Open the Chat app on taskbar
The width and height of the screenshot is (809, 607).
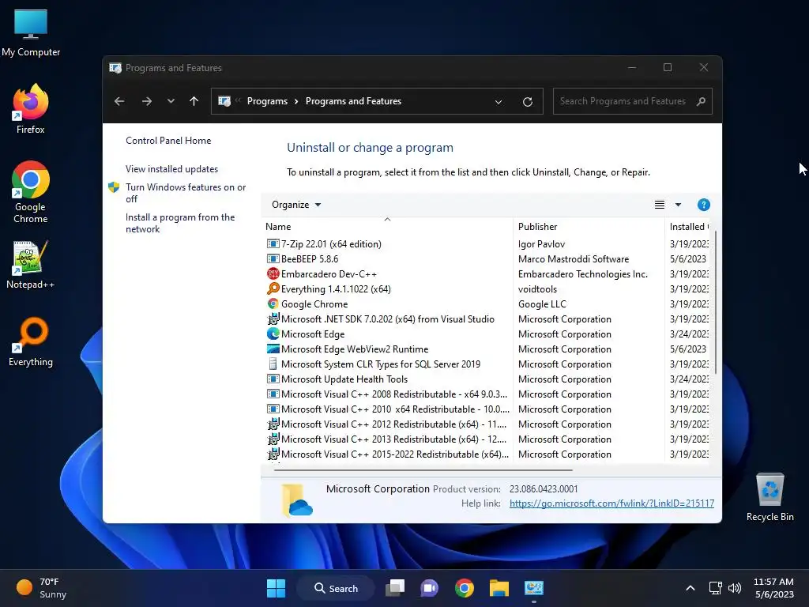click(429, 588)
